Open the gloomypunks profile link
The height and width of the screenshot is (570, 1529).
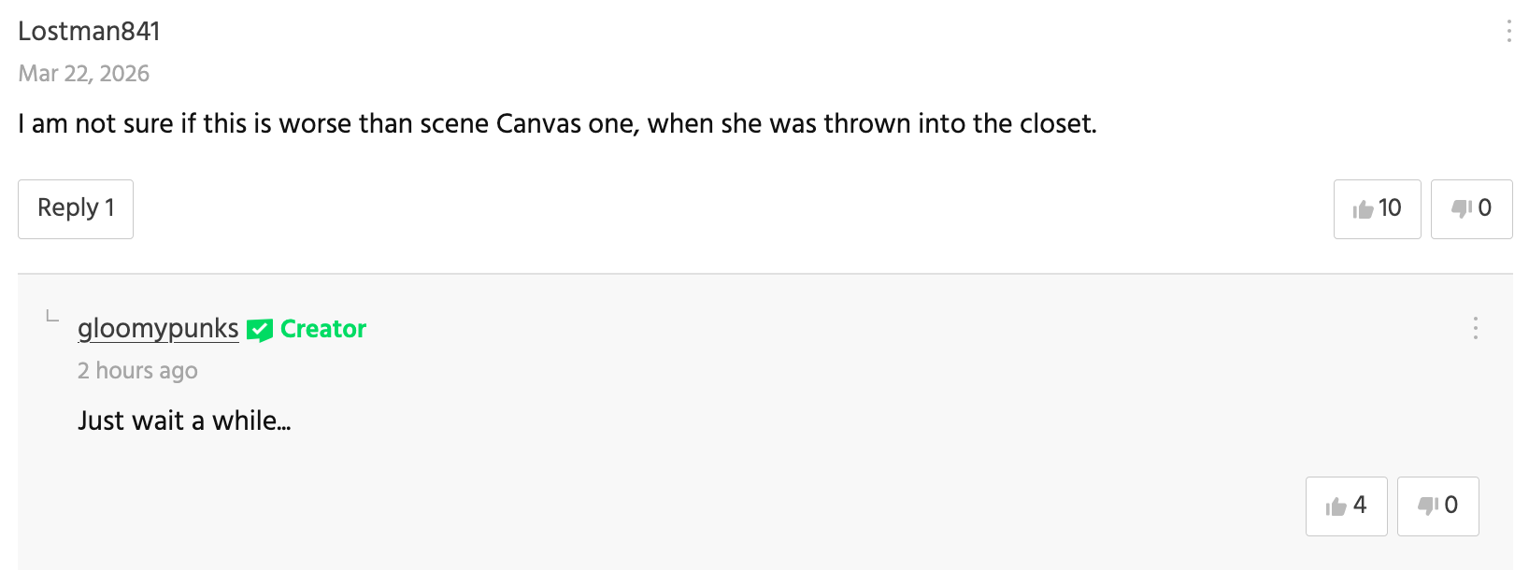click(x=158, y=329)
